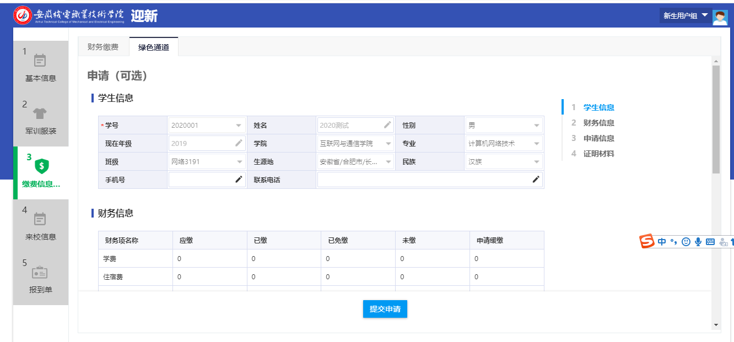Screen dimensions: 734x342
Task: Click the Sogou microphone voice input icon
Action: [698, 241]
